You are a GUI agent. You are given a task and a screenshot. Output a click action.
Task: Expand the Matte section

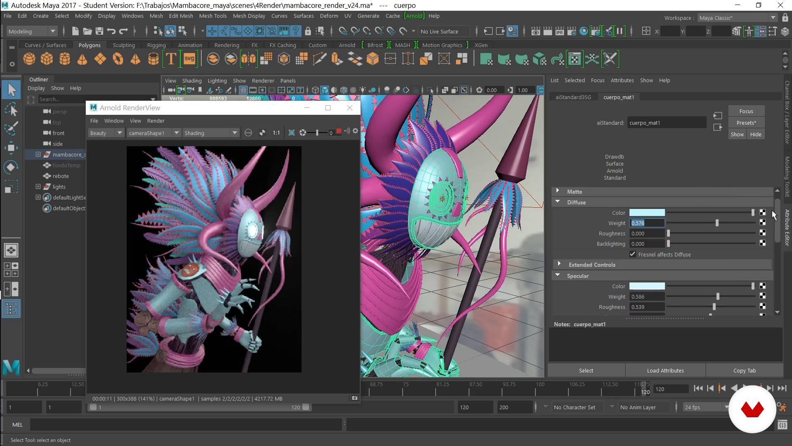(x=558, y=191)
